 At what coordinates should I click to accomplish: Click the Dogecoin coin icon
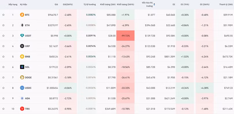click(x=22, y=77)
